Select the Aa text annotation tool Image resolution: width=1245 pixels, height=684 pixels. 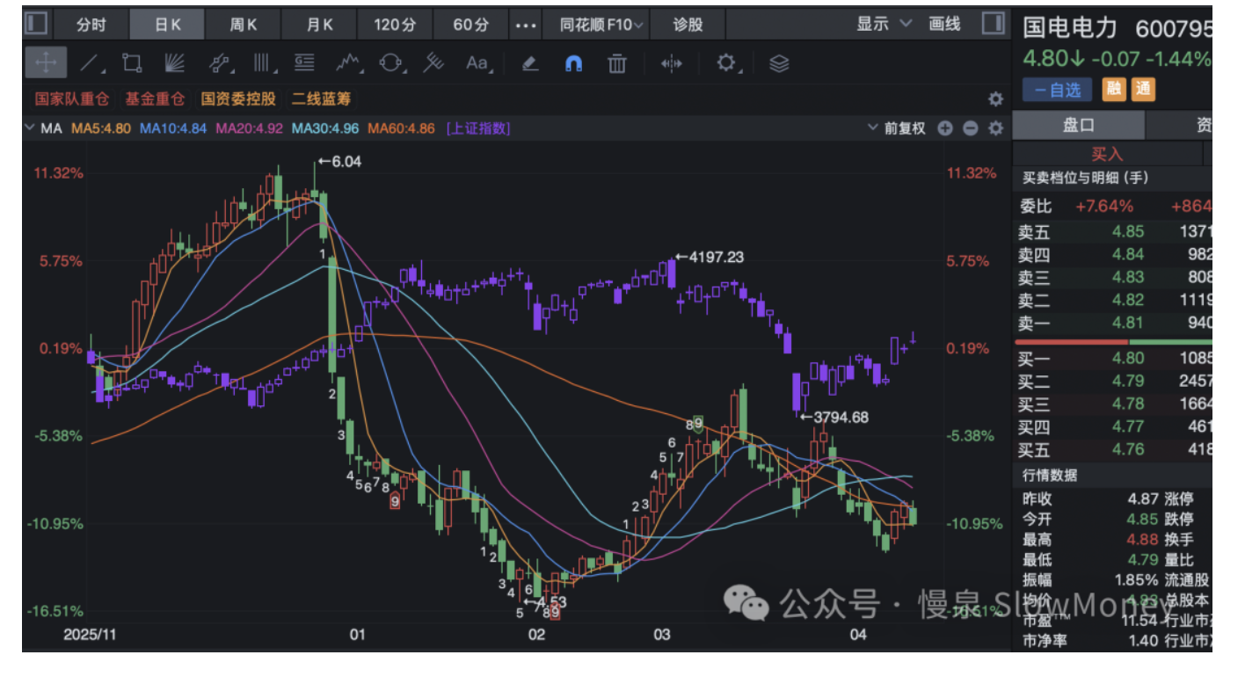[477, 63]
